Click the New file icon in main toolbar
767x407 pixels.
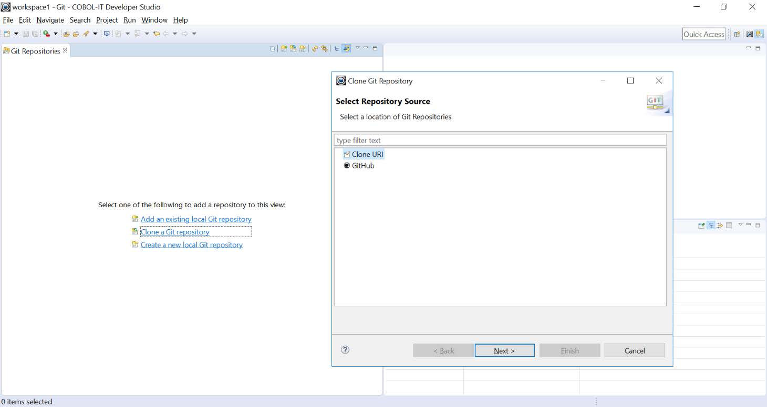click(x=7, y=34)
